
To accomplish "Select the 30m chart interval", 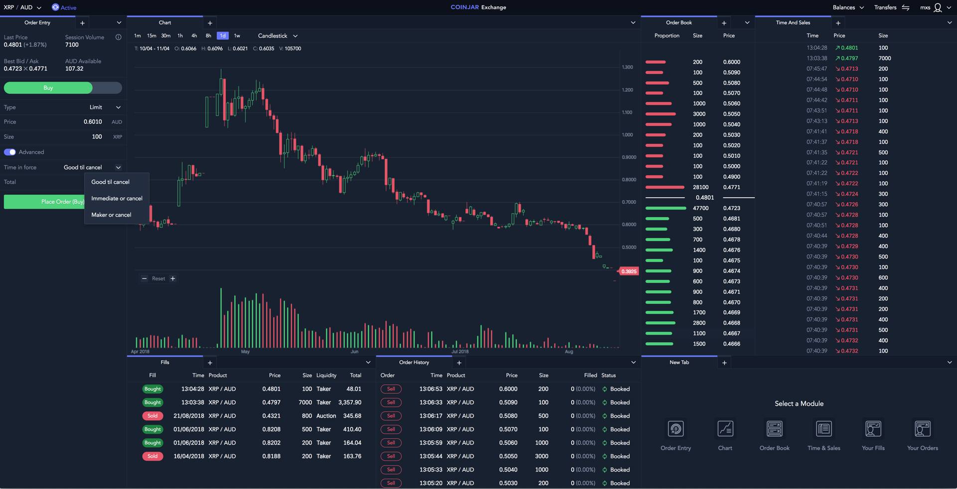I will [166, 36].
